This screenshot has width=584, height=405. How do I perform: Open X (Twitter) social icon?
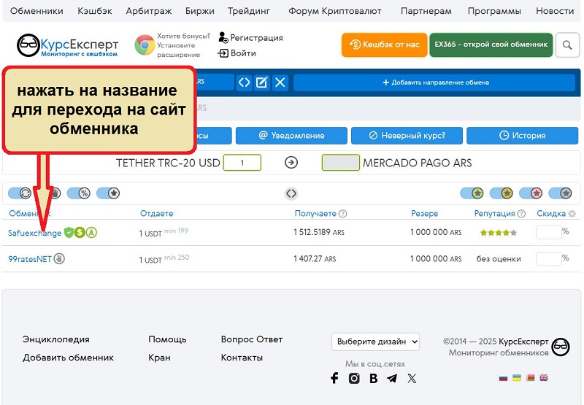click(x=412, y=379)
